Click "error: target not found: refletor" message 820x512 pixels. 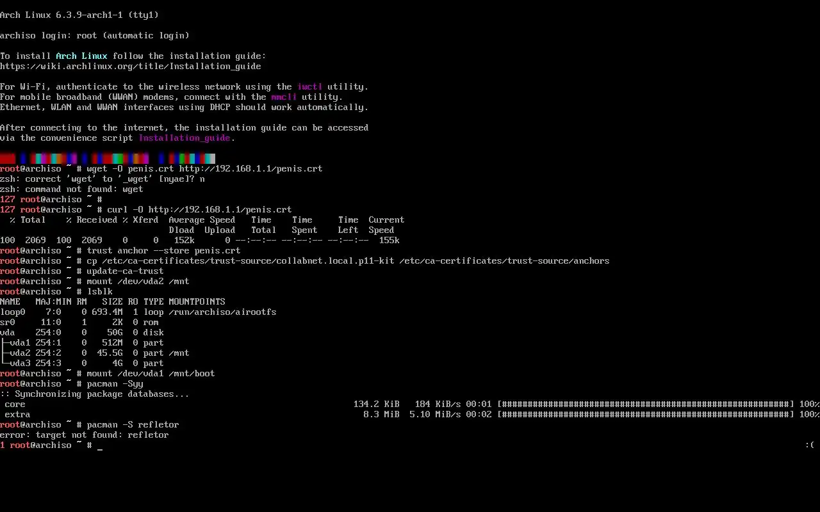tap(85, 435)
